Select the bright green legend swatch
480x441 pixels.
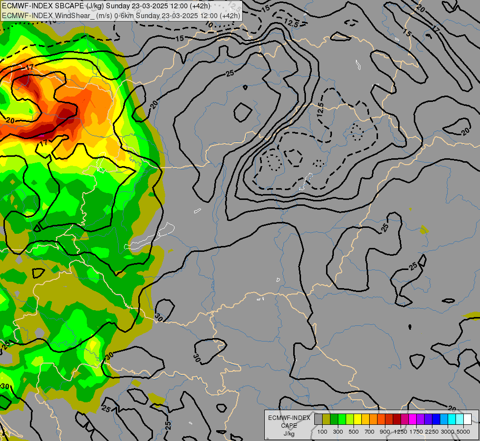pyautogui.click(x=342, y=419)
